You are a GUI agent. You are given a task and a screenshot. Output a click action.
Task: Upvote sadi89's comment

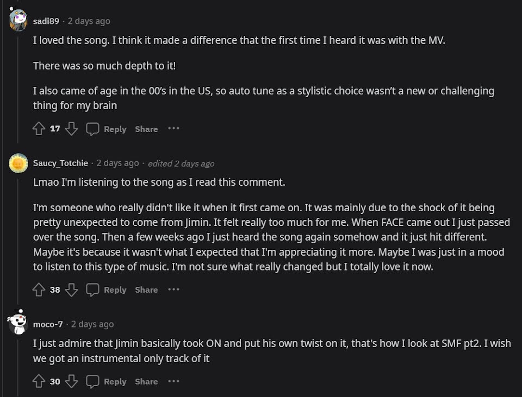point(39,129)
